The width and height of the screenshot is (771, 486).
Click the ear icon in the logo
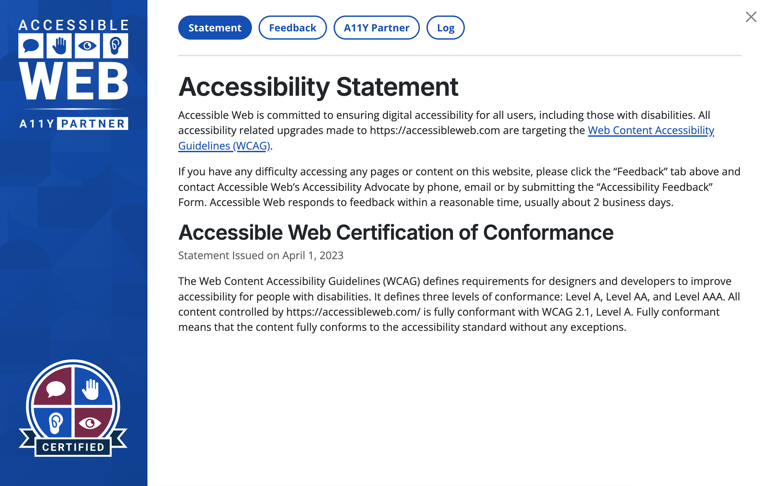pyautogui.click(x=115, y=46)
